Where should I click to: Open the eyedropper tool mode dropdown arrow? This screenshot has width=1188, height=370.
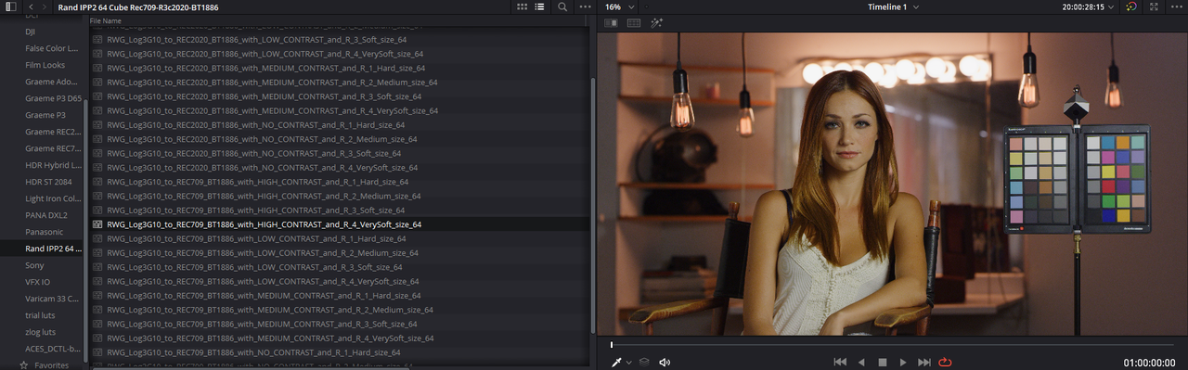tap(628, 363)
